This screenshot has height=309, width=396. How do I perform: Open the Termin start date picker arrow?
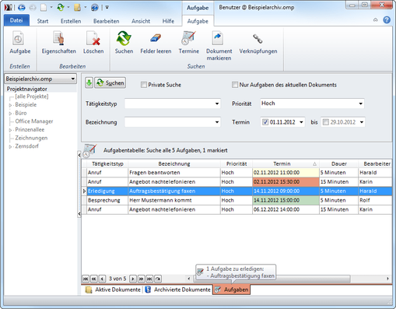[301, 122]
